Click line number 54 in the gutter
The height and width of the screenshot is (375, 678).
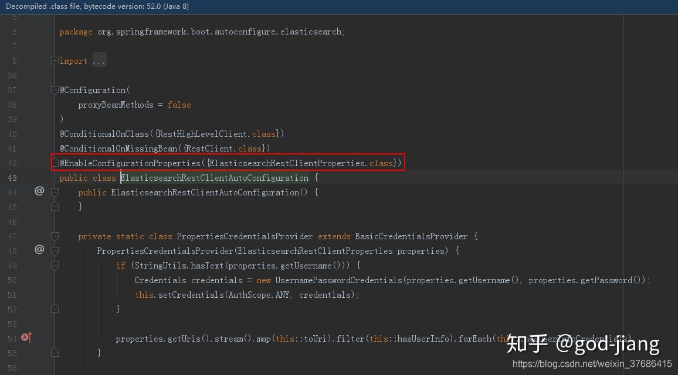click(12, 339)
